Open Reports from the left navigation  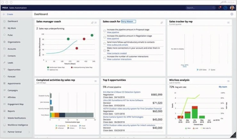tap(11, 111)
